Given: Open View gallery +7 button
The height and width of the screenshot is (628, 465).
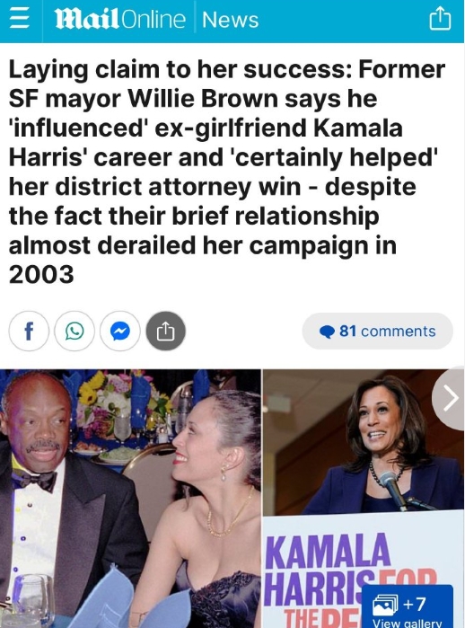Looking at the screenshot, I should tap(407, 606).
